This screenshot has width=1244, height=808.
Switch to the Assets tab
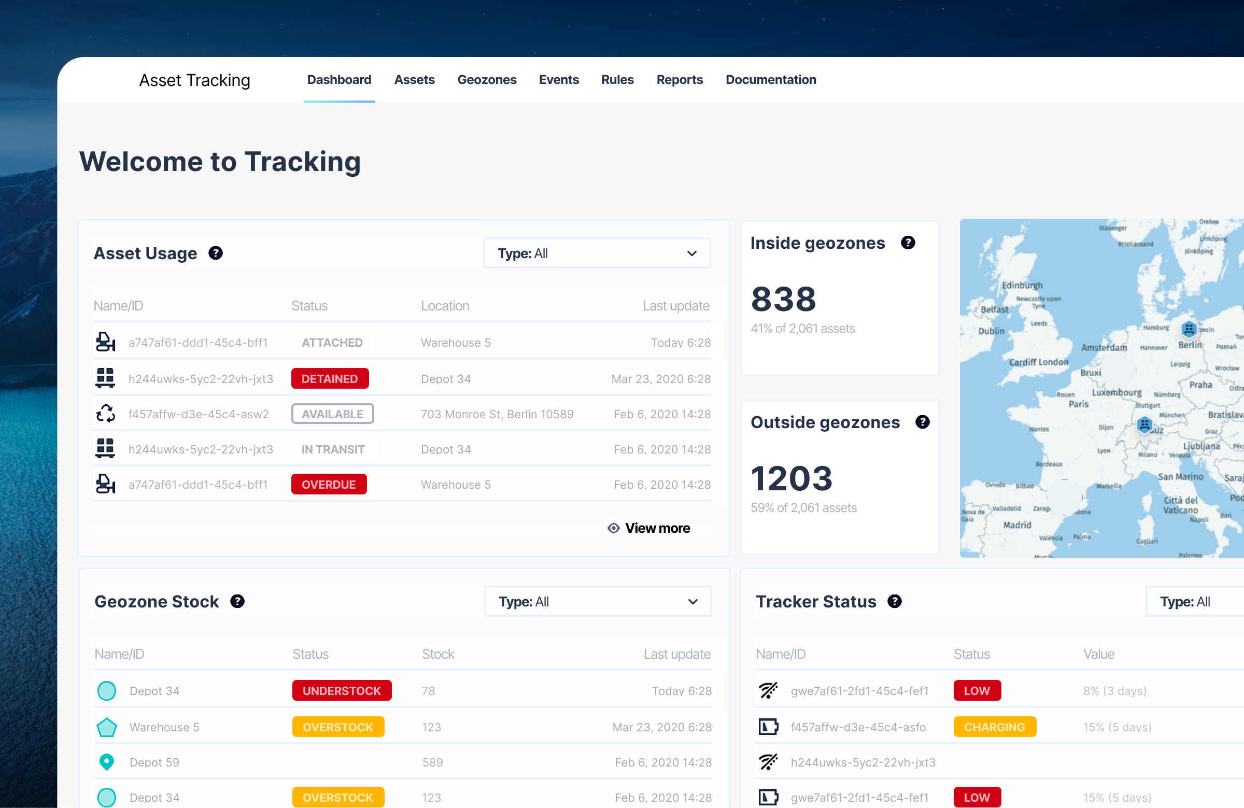415,79
